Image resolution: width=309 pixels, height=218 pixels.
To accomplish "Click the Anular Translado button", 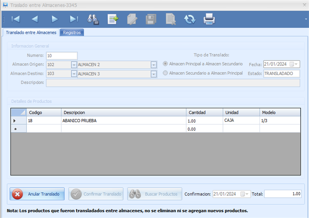I will click(x=38, y=194).
